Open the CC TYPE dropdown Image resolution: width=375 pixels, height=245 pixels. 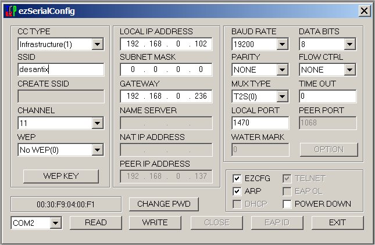[x=97, y=44]
